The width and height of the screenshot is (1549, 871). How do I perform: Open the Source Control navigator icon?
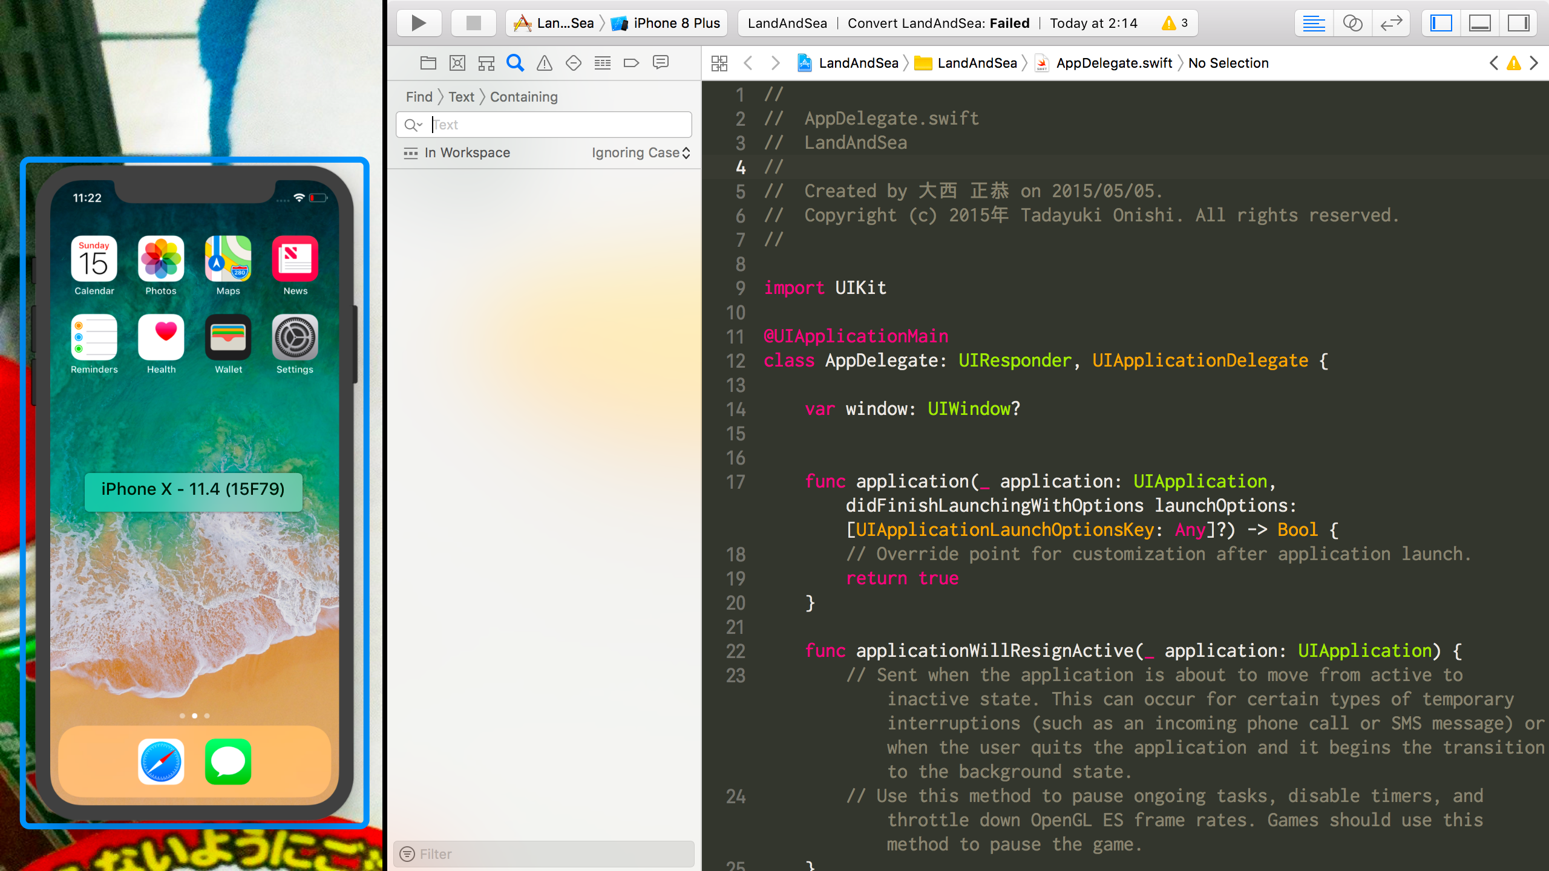457,63
